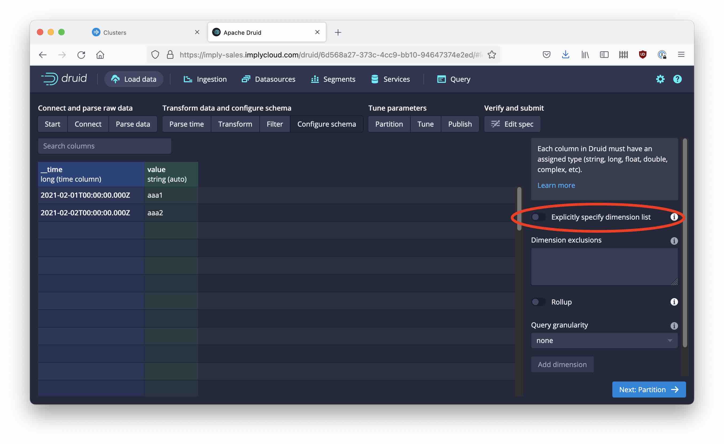Click Next: Partition button

tap(648, 389)
